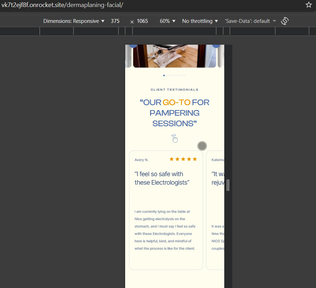Click the viewport height field showing 1065
This screenshot has height=288, width=316.
[x=142, y=21]
